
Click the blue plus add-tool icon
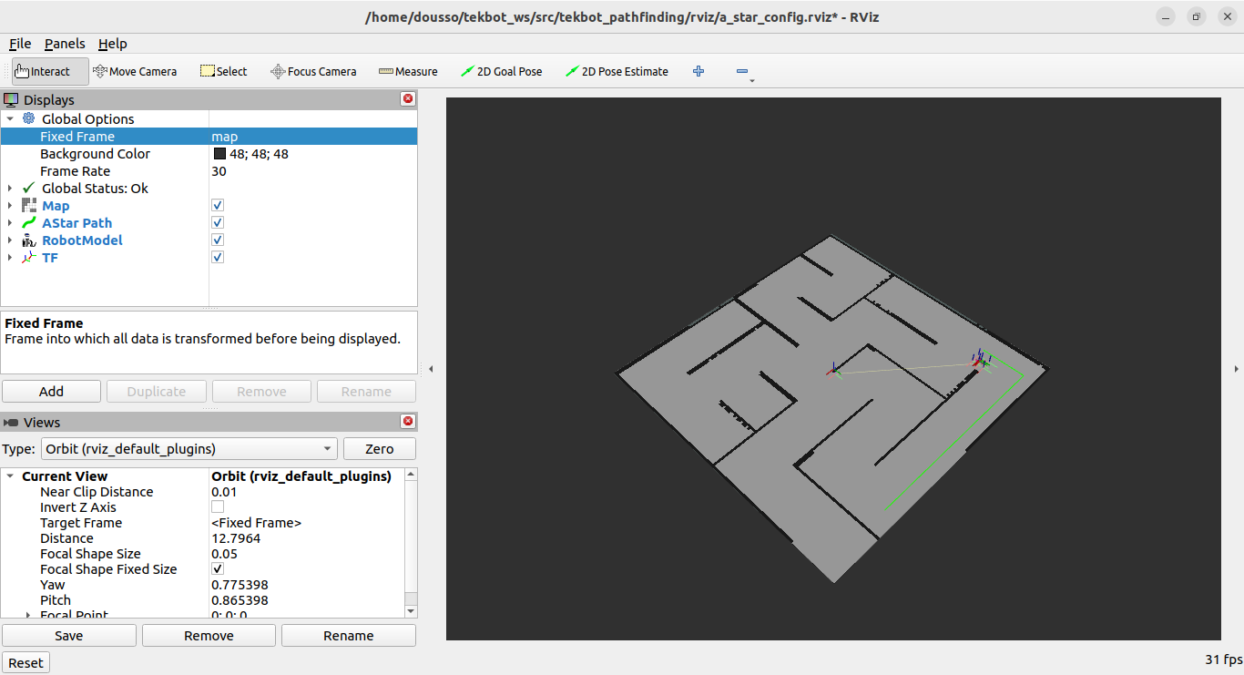pos(698,71)
